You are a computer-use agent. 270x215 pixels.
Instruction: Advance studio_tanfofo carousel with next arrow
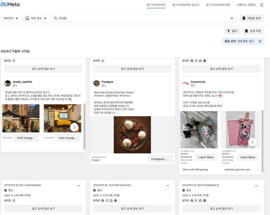(74, 127)
